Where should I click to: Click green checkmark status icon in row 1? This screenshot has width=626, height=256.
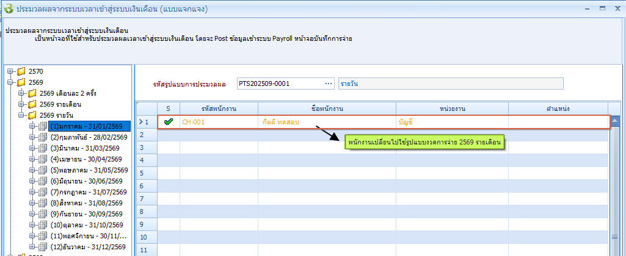(169, 122)
